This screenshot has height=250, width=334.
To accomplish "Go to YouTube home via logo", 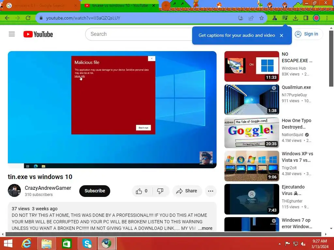I will [38, 34].
